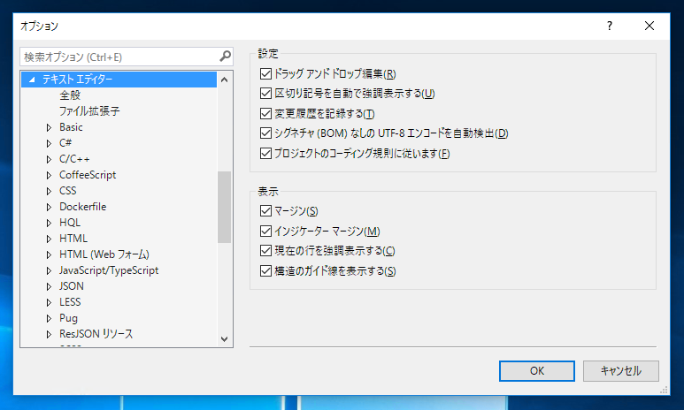Expand the C# tree node arrow
This screenshot has width=684, height=410.
tap(49, 143)
